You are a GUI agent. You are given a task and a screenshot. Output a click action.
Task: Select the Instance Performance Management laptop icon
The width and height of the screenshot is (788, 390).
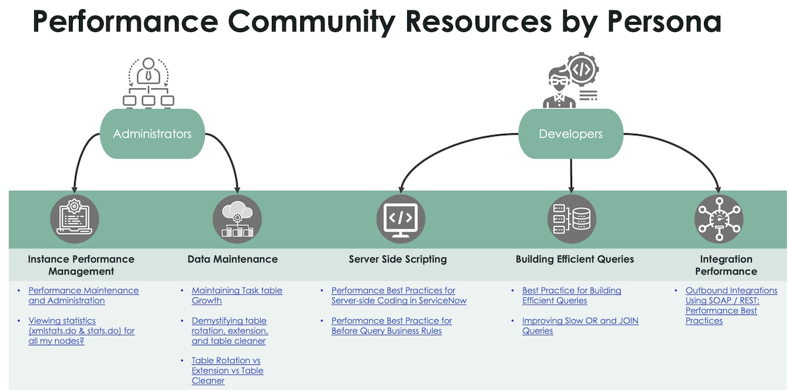point(74,218)
